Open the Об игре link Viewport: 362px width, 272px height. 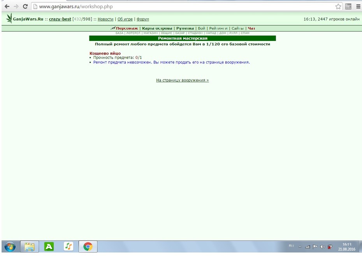[125, 19]
